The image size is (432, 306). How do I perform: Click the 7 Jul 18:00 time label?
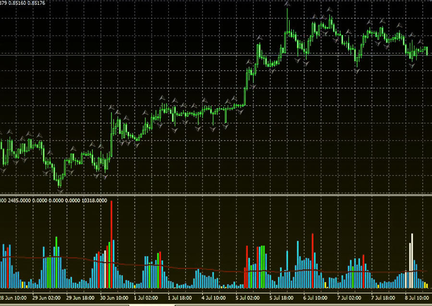[x=383, y=298]
